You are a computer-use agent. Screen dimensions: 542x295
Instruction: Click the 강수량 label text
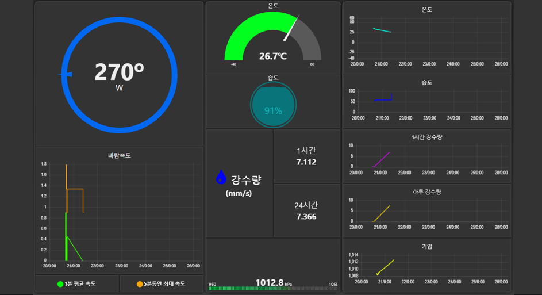click(x=246, y=180)
